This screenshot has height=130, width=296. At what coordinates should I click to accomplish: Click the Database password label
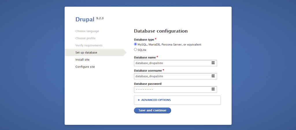pyautogui.click(x=147, y=84)
